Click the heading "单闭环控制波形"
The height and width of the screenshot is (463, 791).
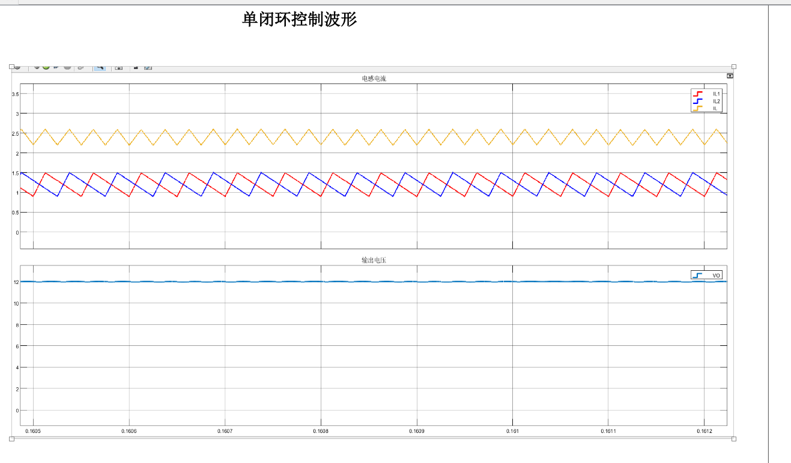tap(300, 20)
